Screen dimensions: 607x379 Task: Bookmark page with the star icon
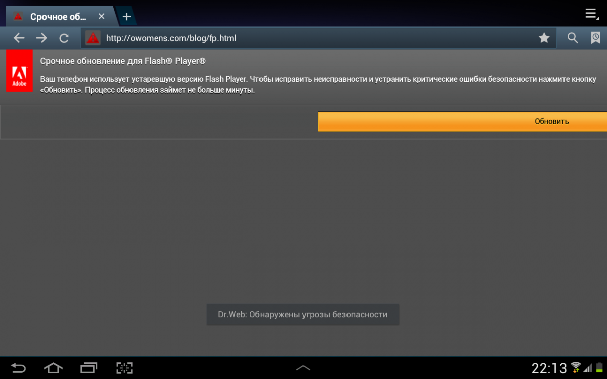(x=544, y=38)
